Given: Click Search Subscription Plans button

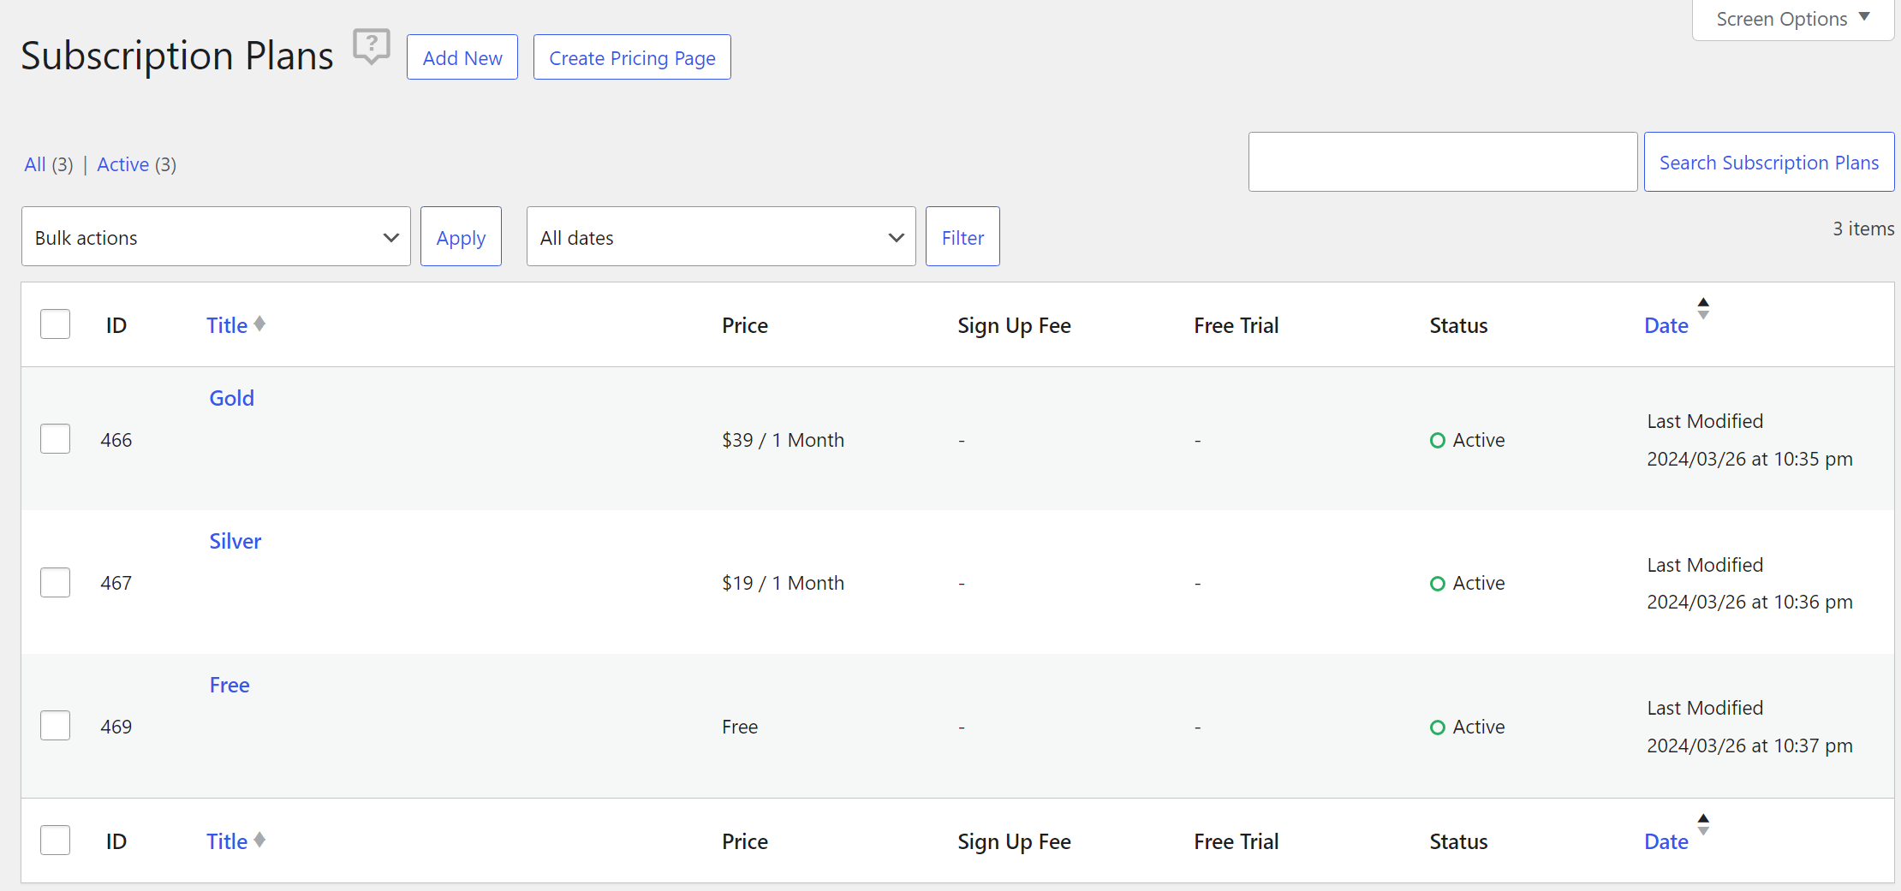Looking at the screenshot, I should click(1769, 162).
